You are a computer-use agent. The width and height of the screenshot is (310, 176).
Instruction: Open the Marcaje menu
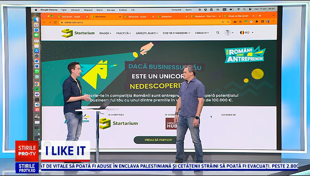(111, 10)
